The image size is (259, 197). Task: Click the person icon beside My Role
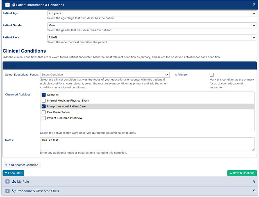pos(14,182)
